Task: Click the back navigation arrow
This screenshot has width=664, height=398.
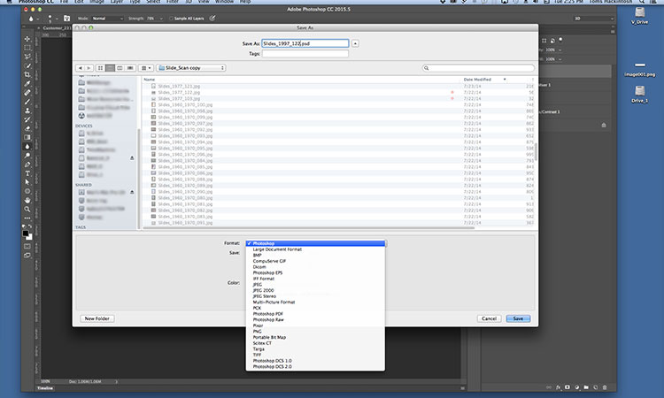Action: pos(81,67)
